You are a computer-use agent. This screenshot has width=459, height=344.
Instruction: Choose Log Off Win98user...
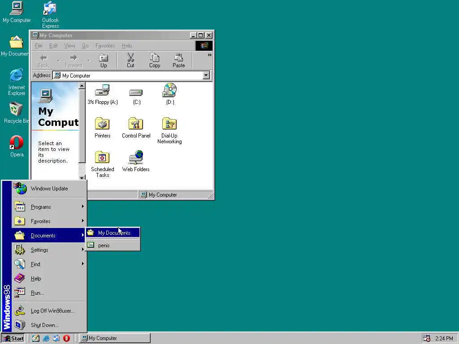click(49, 311)
